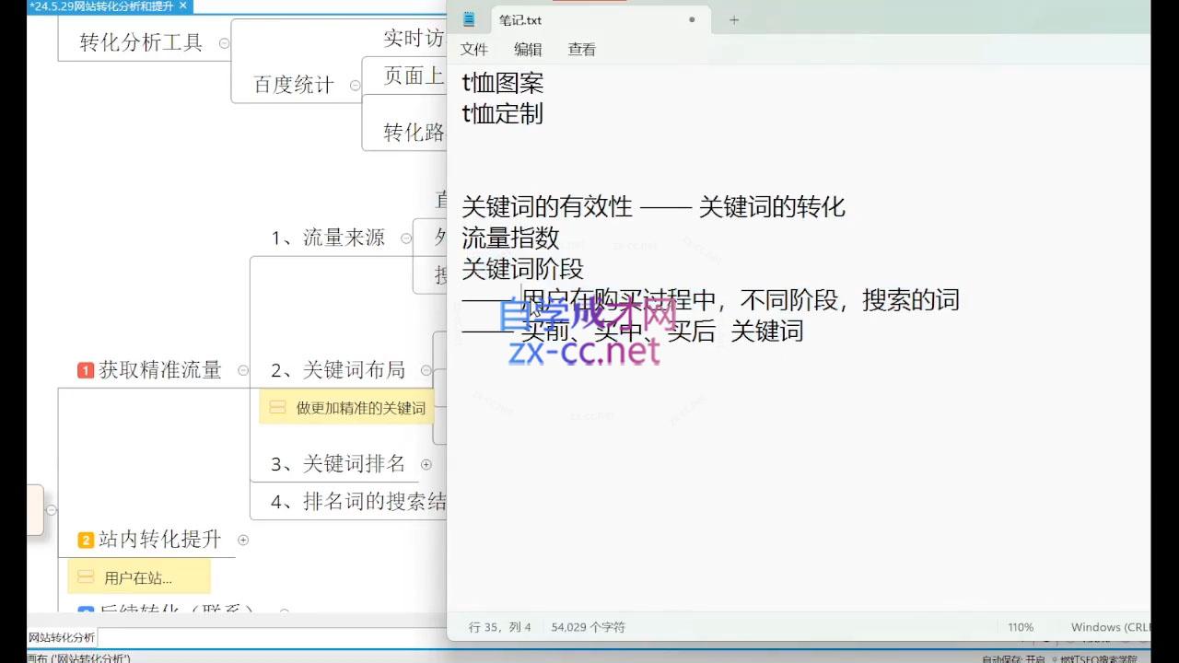1179x663 pixels.
Task: Click the unsaved-changes dot on 笔记.txt tab
Action: click(x=692, y=19)
